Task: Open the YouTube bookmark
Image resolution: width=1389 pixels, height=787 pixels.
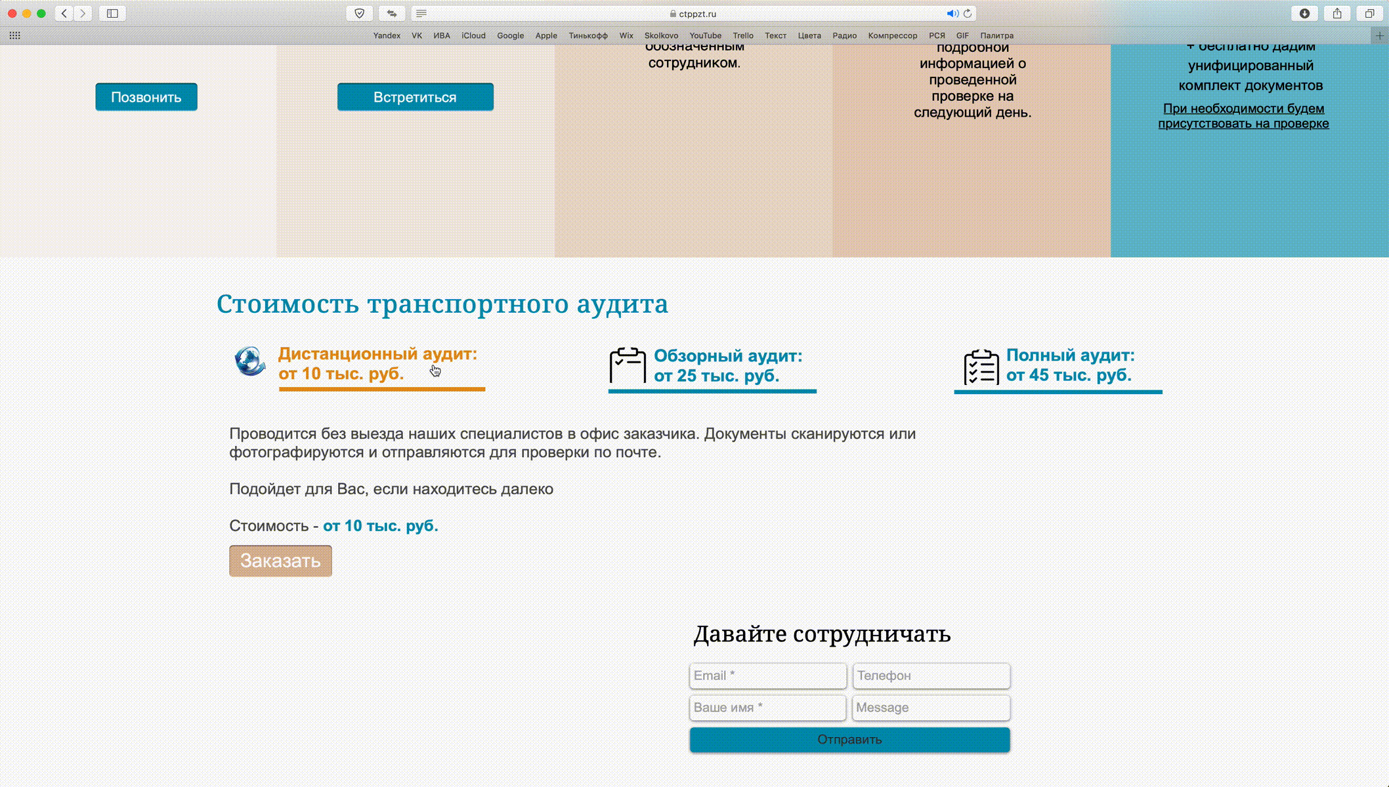Action: pos(705,35)
